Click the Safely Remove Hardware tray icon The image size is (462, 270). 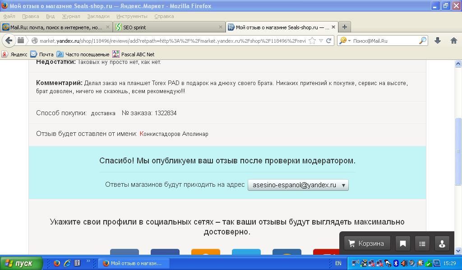click(x=429, y=263)
